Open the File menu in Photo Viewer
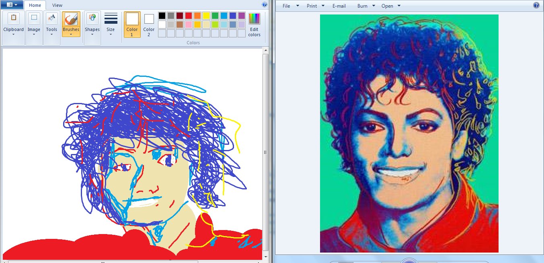The image size is (544, 263). [x=291, y=6]
